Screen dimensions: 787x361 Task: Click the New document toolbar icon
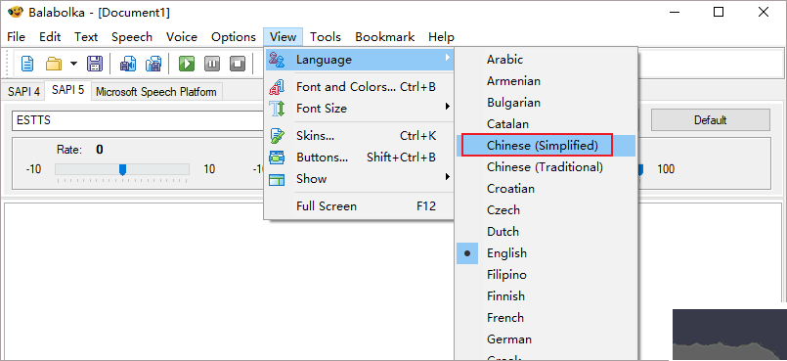click(27, 64)
